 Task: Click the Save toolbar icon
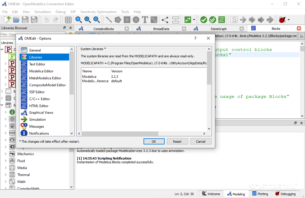click(x=25, y=20)
